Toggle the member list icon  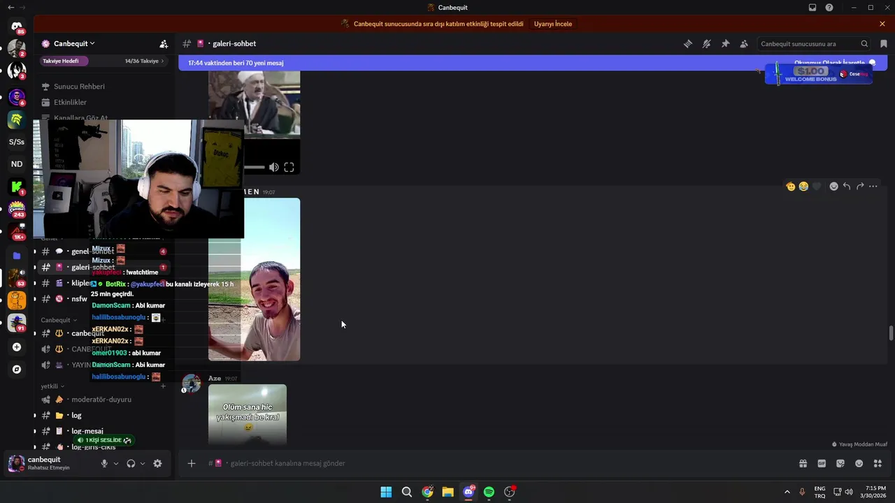pyautogui.click(x=744, y=43)
